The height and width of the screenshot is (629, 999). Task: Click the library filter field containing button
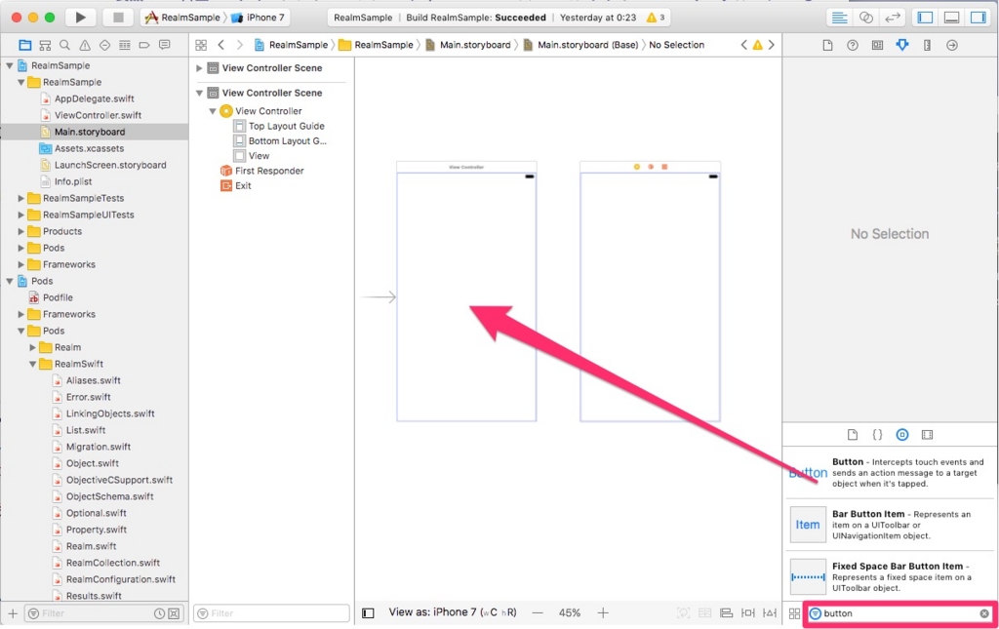tap(900, 613)
